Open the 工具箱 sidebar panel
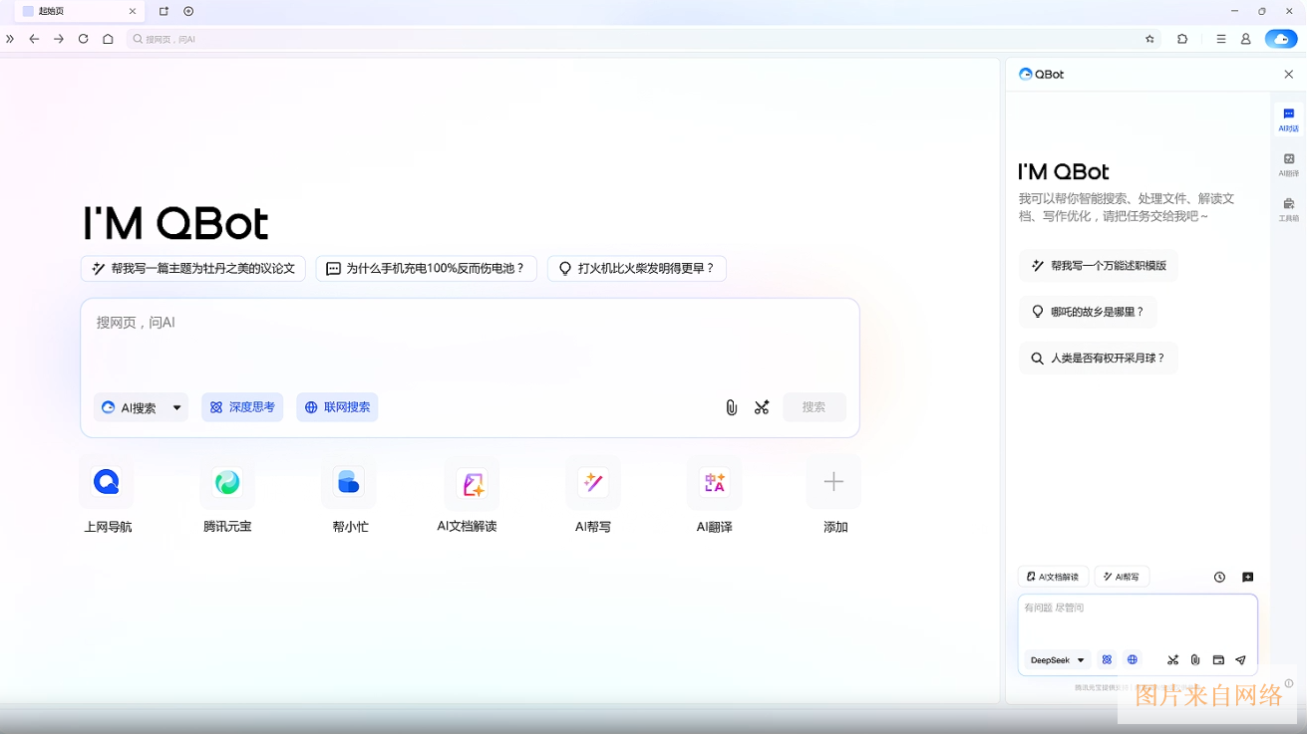 (1288, 205)
